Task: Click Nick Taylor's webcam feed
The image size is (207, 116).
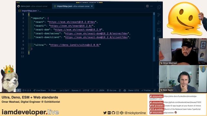Action: coord(183,79)
